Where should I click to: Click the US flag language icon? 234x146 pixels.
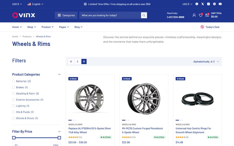point(29,4)
